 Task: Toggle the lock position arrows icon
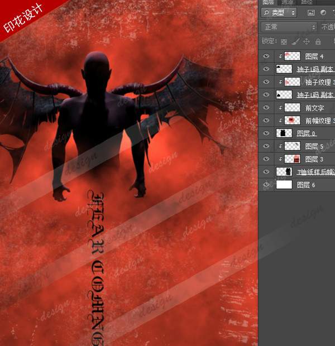307,41
